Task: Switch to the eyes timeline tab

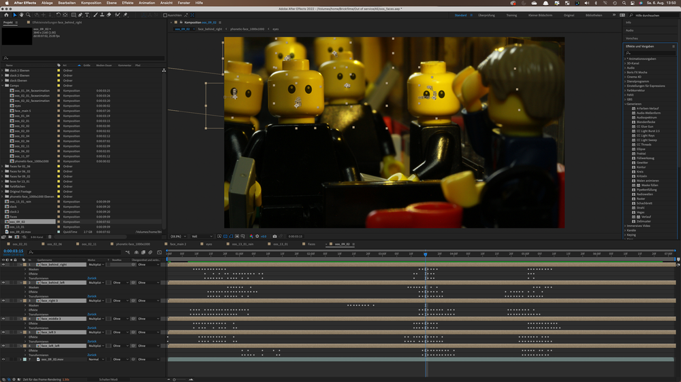Action: 209,244
